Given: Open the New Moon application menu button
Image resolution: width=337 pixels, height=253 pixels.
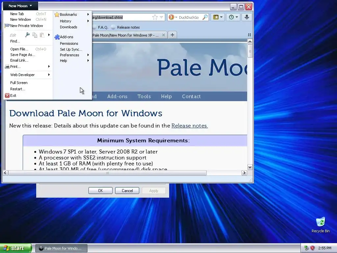Looking at the screenshot, I should tap(20, 6).
